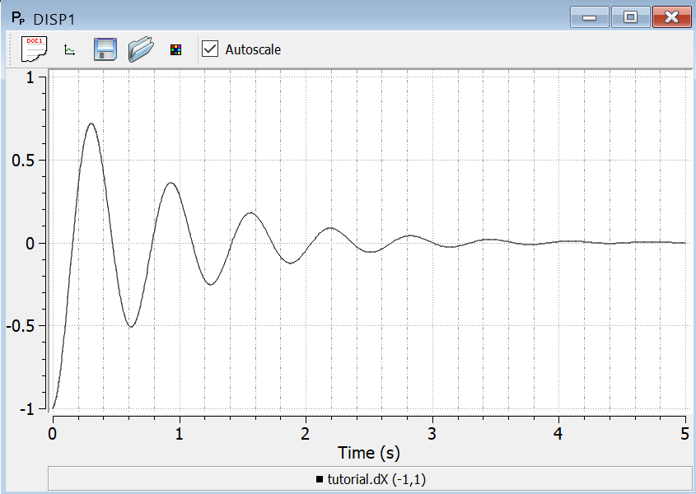This screenshot has width=696, height=494.
Task: Click the first peak of the curve
Action: (x=91, y=123)
